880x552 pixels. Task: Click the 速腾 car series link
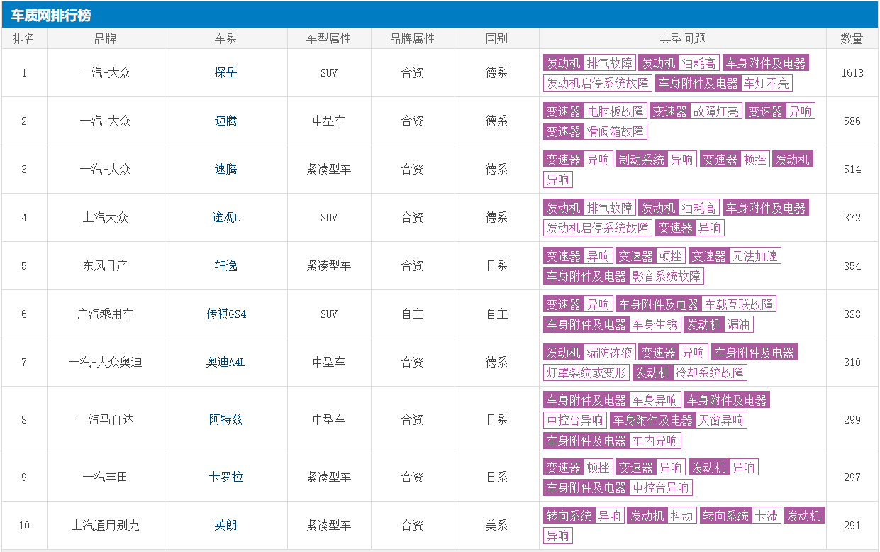click(225, 169)
